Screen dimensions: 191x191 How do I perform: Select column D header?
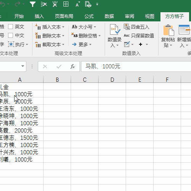pos(112,79)
